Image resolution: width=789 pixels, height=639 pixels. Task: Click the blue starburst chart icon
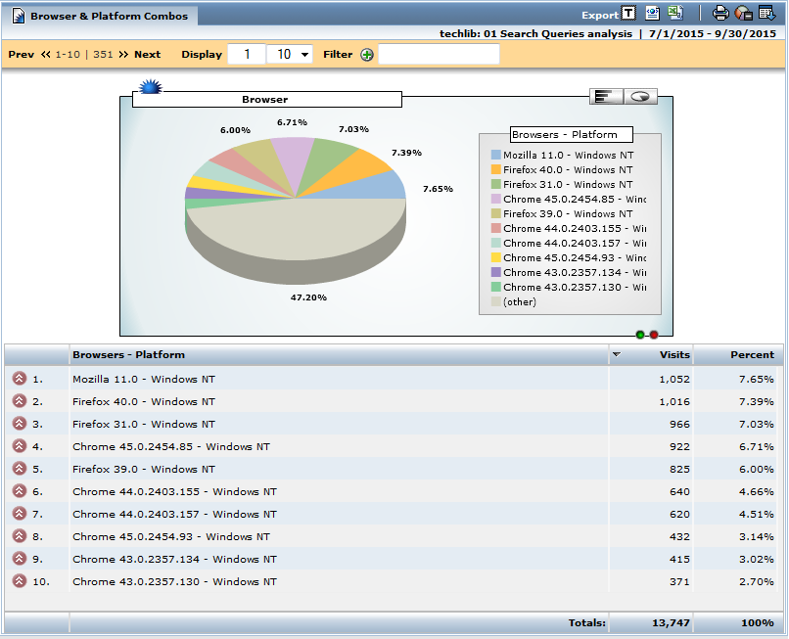151,87
